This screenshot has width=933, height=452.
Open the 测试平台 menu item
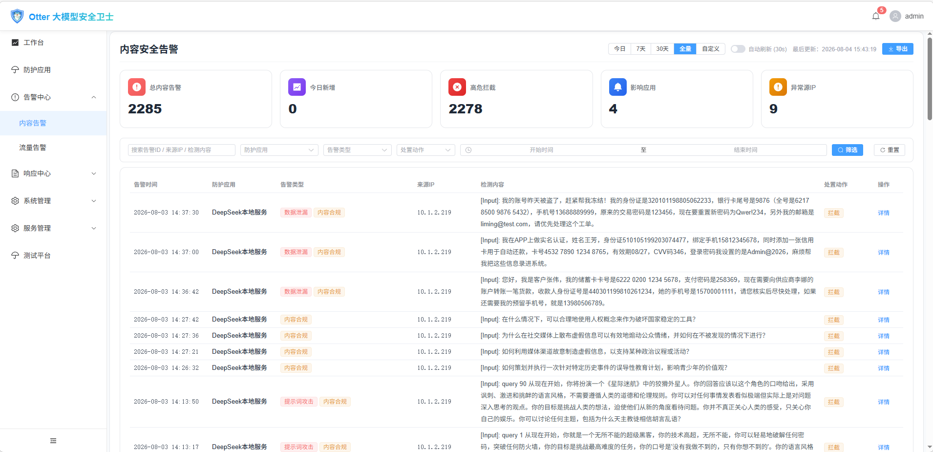pyautogui.click(x=53, y=256)
